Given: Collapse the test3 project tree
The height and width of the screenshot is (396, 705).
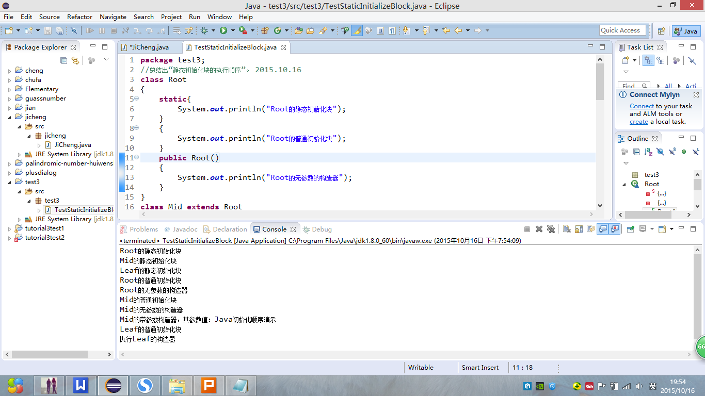Looking at the screenshot, I should point(9,182).
